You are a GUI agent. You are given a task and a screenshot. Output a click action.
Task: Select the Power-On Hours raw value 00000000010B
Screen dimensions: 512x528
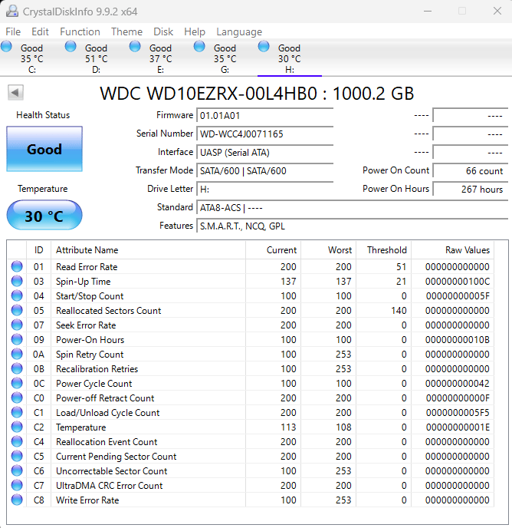pyautogui.click(x=458, y=340)
